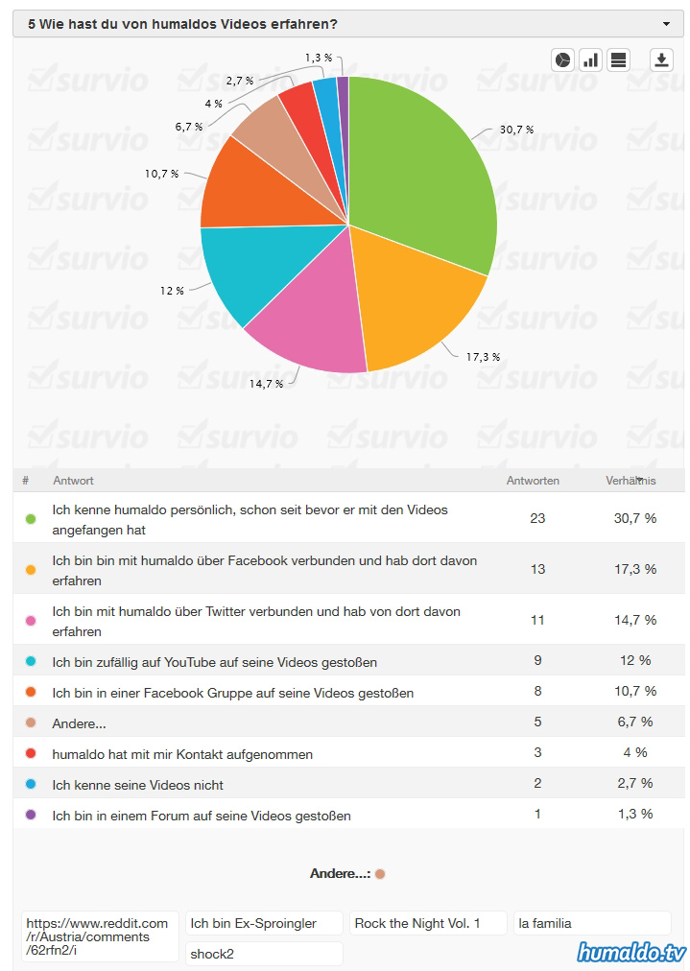This screenshot has width=690, height=971.
Task: Select the 'Ich bin Ex-Sproingler' answer box
Action: click(264, 924)
